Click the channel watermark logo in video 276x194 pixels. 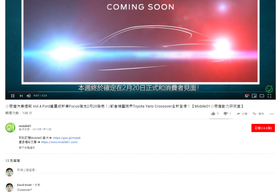(x=269, y=89)
